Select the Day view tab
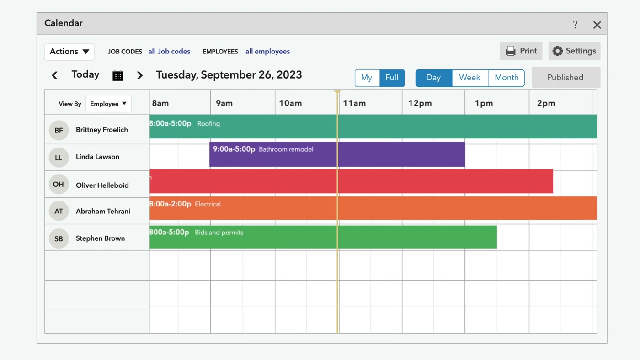The image size is (640, 360). 433,78
